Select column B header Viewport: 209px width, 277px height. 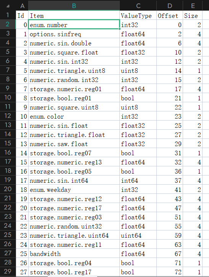coord(74,5)
